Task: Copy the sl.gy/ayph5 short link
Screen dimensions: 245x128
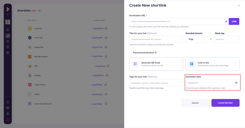Action: click(x=106, y=38)
